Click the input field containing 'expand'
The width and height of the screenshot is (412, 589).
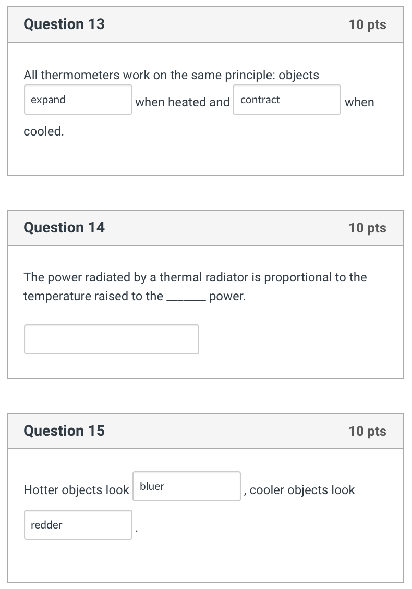78,100
